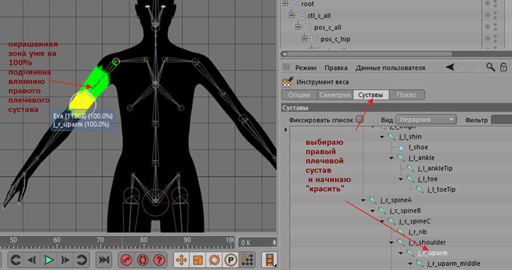512x270 pixels.
Task: Enable the 'Фиксировать список' checkbox
Action: 359,120
